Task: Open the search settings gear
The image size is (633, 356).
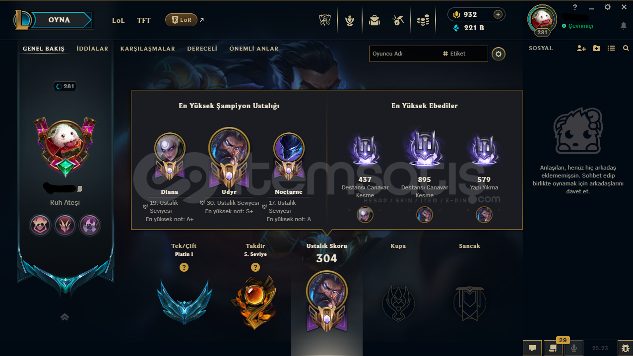Action: (x=499, y=54)
